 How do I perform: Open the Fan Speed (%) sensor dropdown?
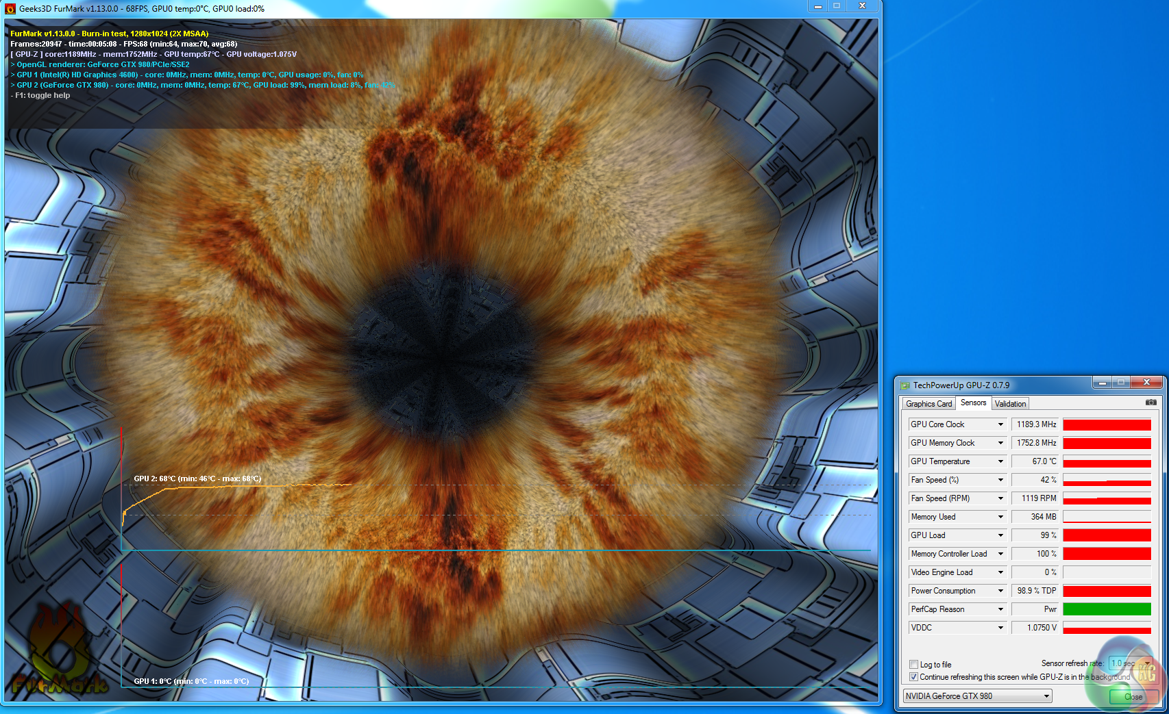point(1000,480)
